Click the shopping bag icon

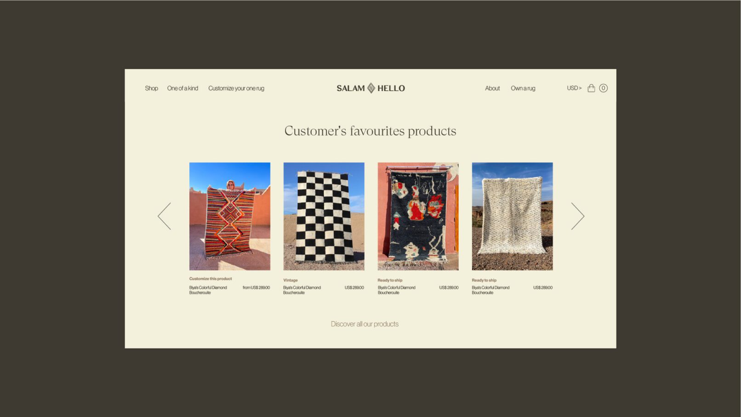click(x=591, y=88)
